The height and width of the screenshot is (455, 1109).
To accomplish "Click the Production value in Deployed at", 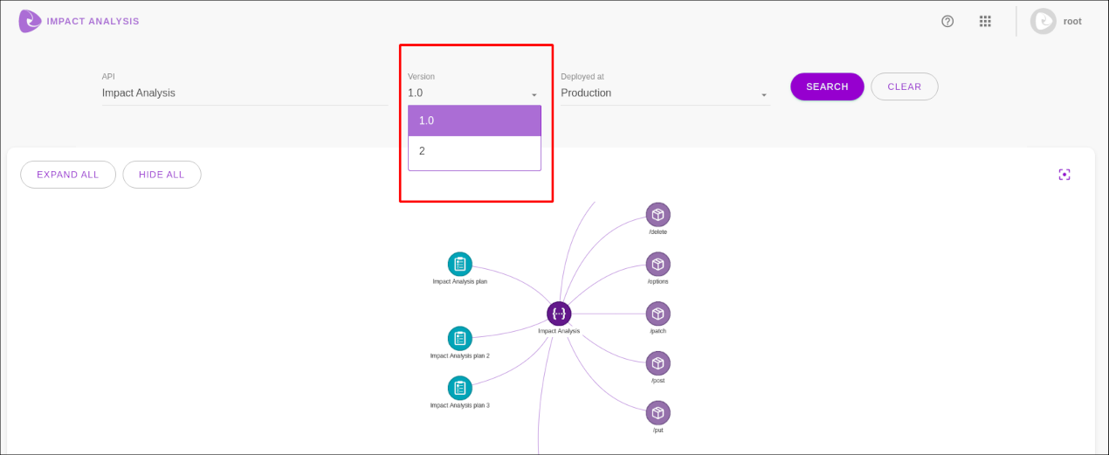I will click(x=586, y=93).
